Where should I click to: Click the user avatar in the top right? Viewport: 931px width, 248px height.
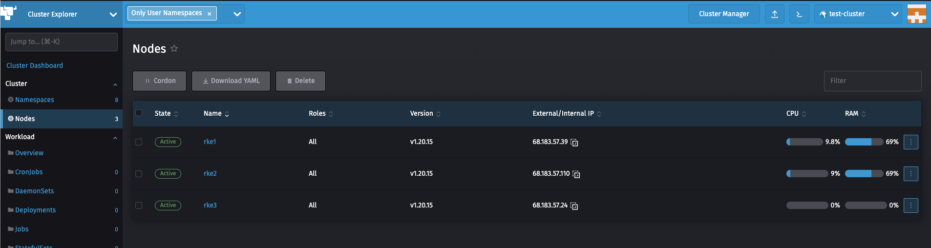coord(916,14)
